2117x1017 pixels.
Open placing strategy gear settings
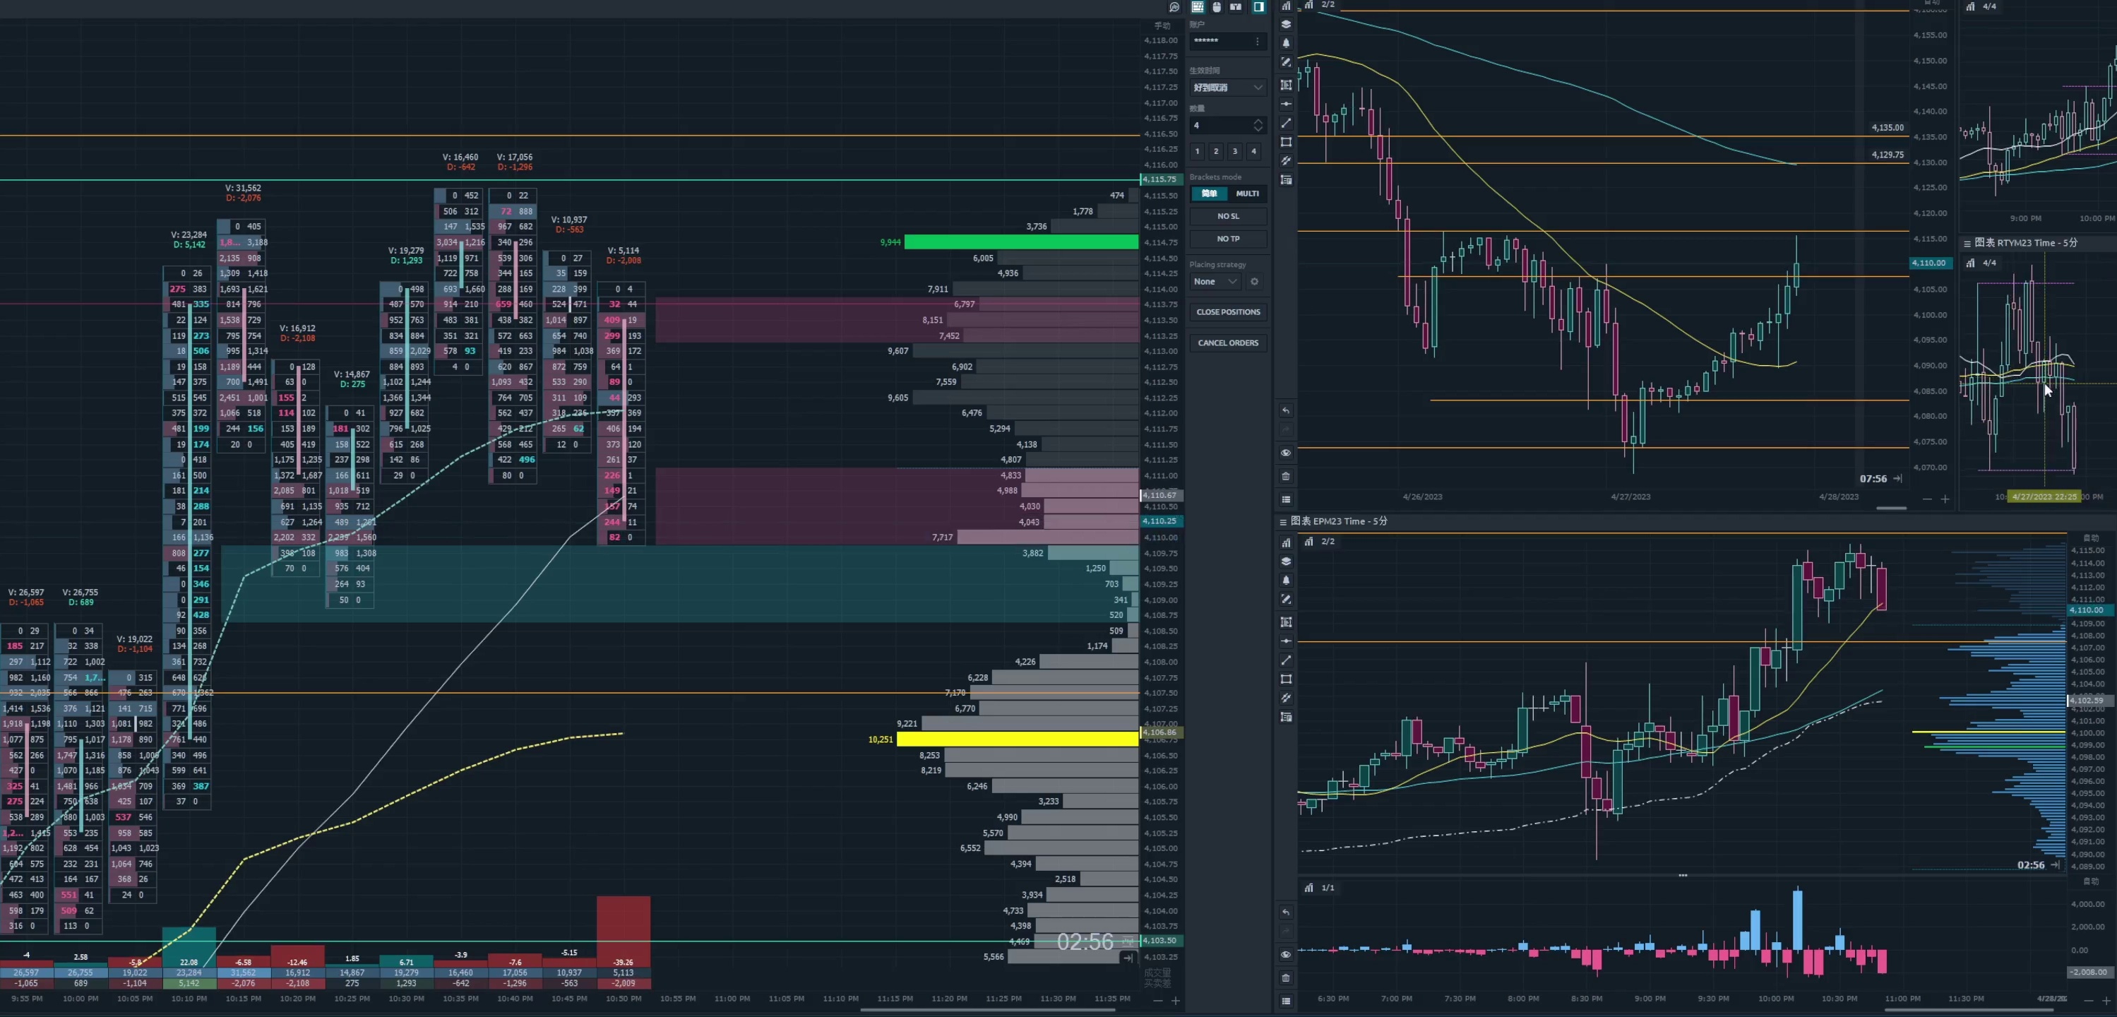point(1254,282)
